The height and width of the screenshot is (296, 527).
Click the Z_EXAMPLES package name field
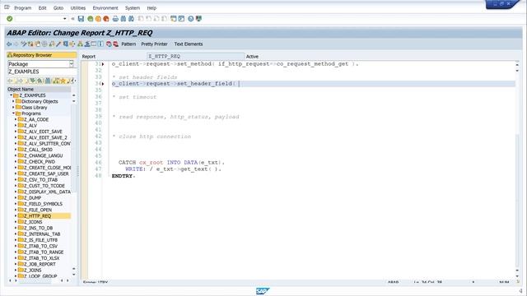coord(41,72)
